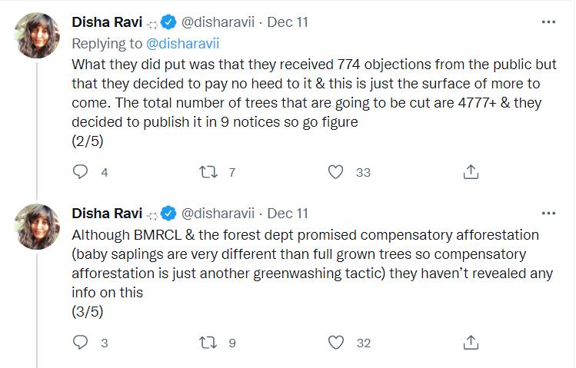
Task: Retweet the (2/5) tweet about 774 objections
Action: (x=208, y=173)
